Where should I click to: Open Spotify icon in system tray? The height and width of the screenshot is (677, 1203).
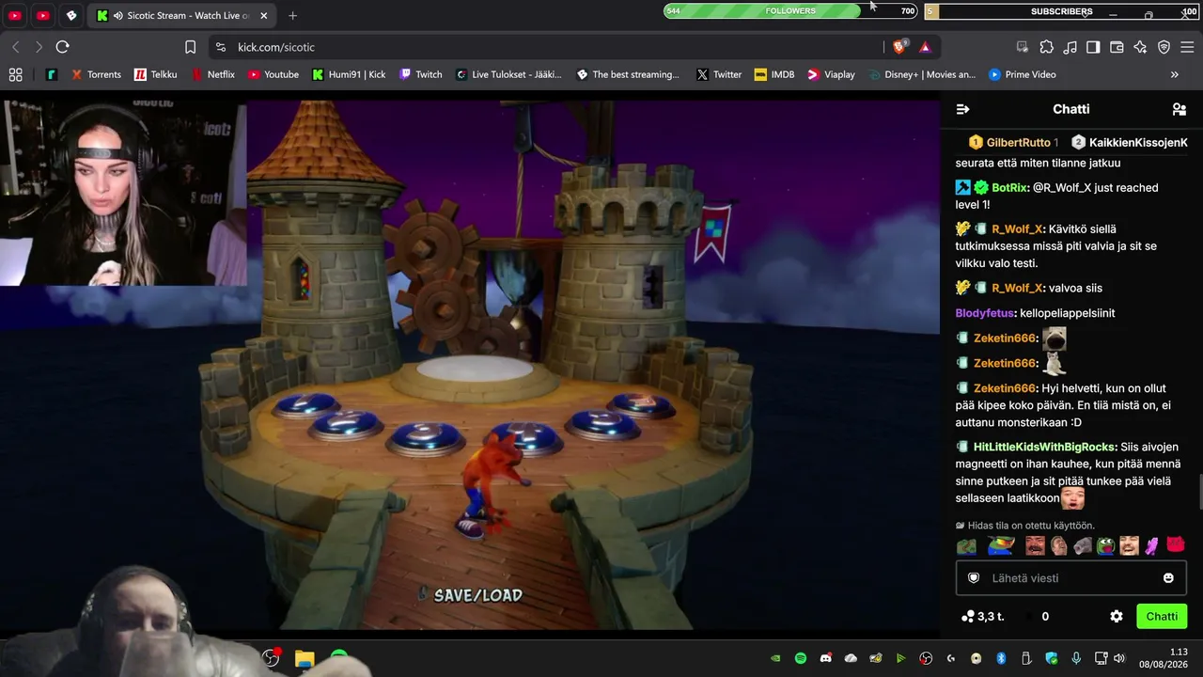click(801, 658)
